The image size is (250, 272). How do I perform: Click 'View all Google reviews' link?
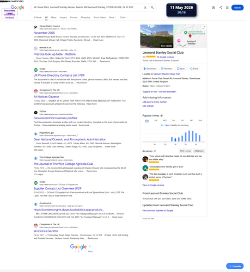[x=153, y=185]
